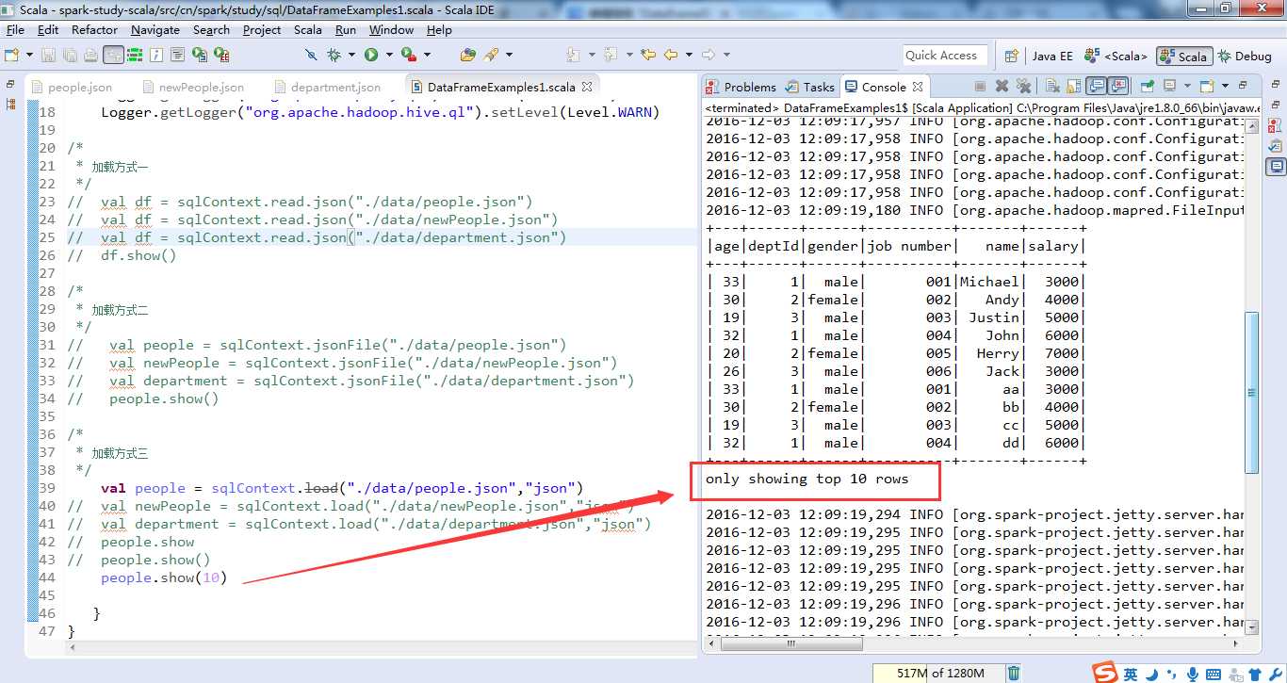Toggle Show Whitespace Characters toolbar button

(177, 55)
